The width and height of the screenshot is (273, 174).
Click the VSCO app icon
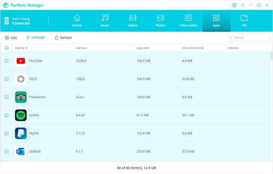pos(21,79)
